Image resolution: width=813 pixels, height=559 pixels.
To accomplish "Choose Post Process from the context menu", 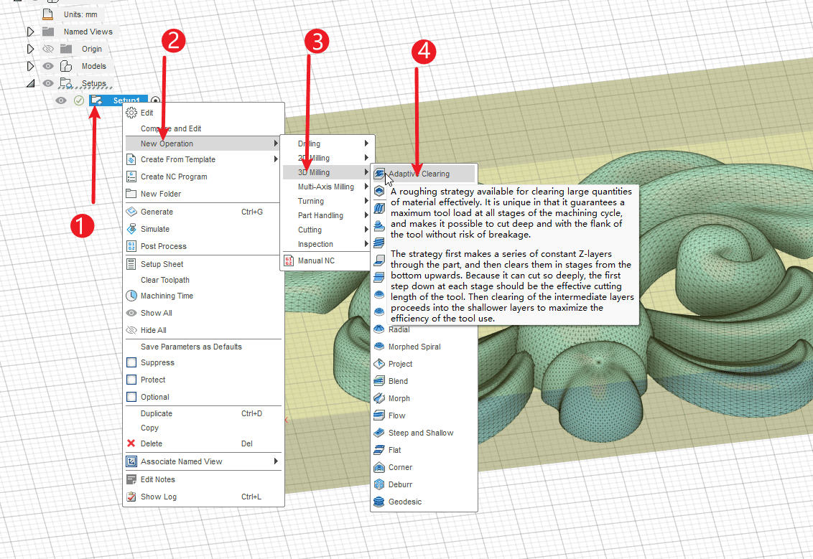I will pyautogui.click(x=164, y=246).
